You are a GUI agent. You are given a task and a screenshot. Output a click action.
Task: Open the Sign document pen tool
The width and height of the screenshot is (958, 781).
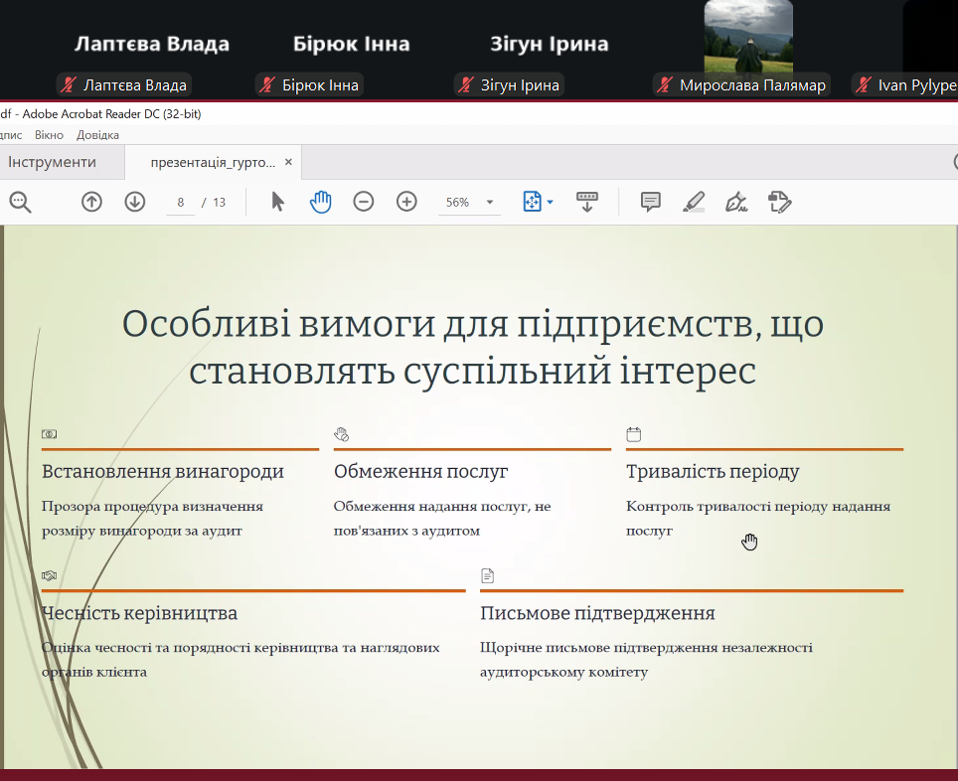click(x=736, y=202)
